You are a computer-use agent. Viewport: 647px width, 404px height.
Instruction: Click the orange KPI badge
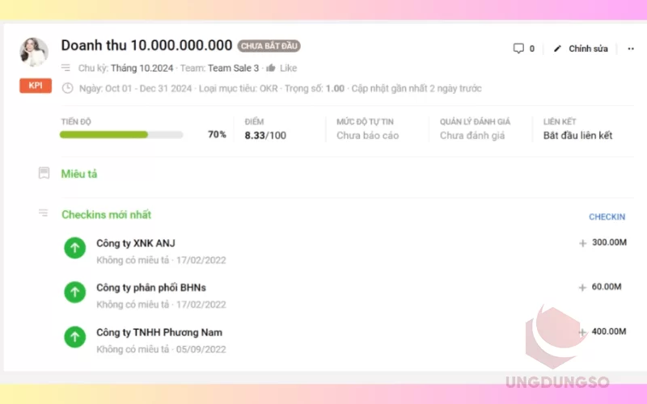pos(35,86)
